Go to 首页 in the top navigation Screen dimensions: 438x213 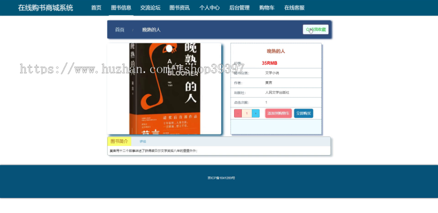point(96,8)
